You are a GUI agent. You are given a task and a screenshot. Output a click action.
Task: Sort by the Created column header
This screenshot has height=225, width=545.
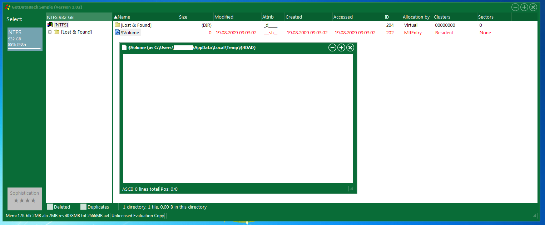coord(308,17)
